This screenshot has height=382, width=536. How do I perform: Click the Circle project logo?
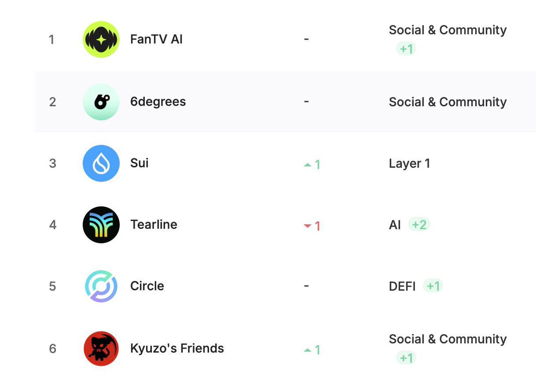pyautogui.click(x=101, y=286)
